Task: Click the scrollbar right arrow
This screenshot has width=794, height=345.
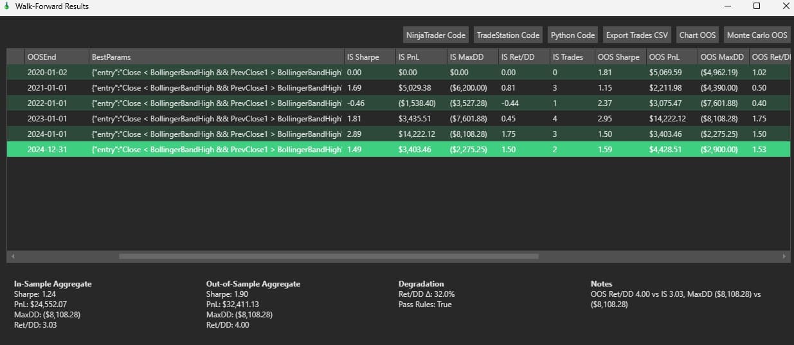Action: coord(784,256)
